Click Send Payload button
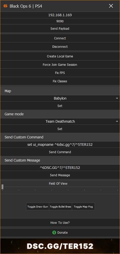120x254 pixels. (x=60, y=29)
